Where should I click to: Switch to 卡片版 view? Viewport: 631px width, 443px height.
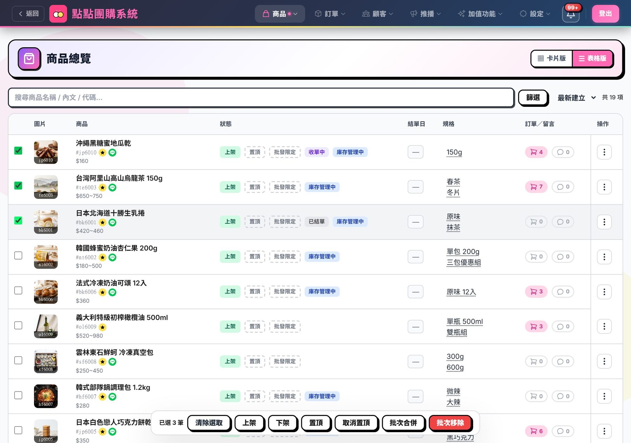point(552,58)
